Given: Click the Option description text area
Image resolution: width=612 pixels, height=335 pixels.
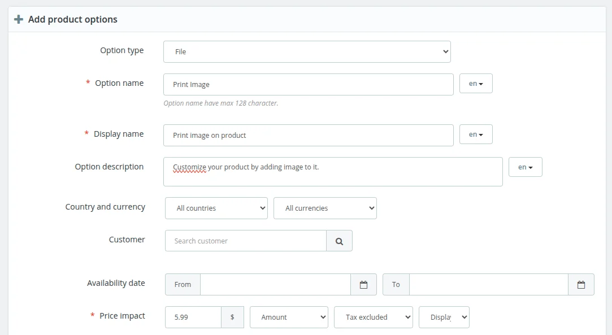Looking at the screenshot, I should 333,171.
